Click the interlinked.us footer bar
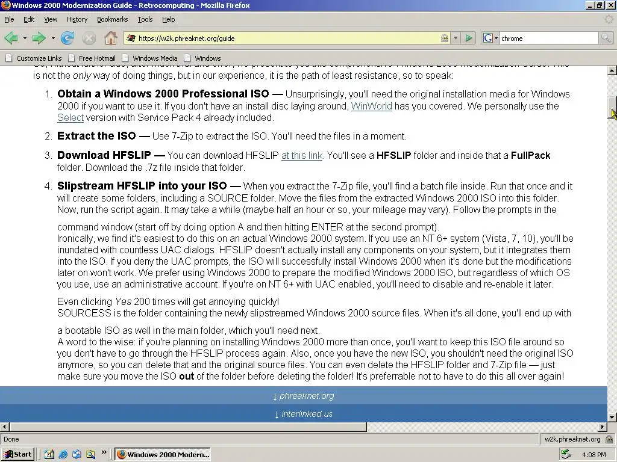This screenshot has width=617, height=462. 304,414
